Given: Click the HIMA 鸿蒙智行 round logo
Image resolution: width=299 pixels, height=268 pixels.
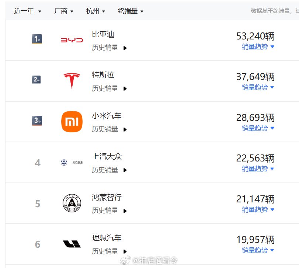Looking at the screenshot, I should click(x=72, y=203).
